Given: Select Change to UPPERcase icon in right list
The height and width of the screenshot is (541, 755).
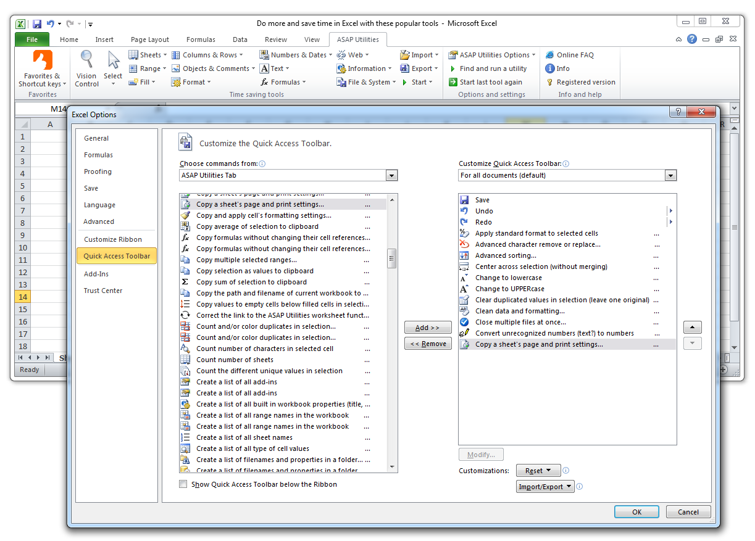Looking at the screenshot, I should click(x=464, y=289).
